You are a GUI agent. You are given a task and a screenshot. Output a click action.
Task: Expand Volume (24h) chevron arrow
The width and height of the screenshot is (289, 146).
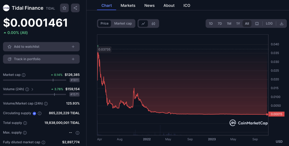[32, 90]
